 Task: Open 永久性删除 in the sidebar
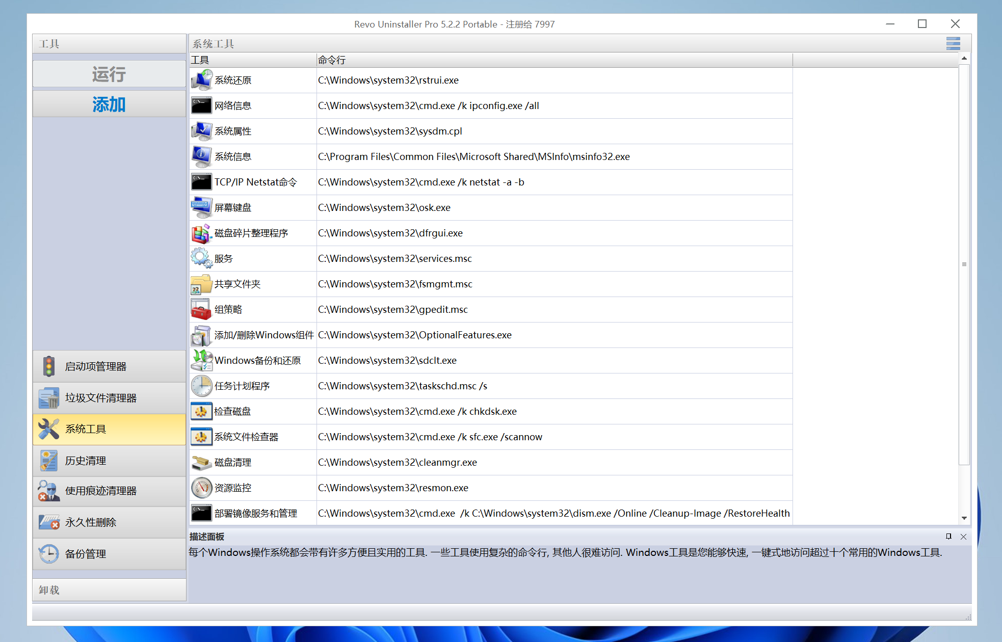[x=109, y=522]
